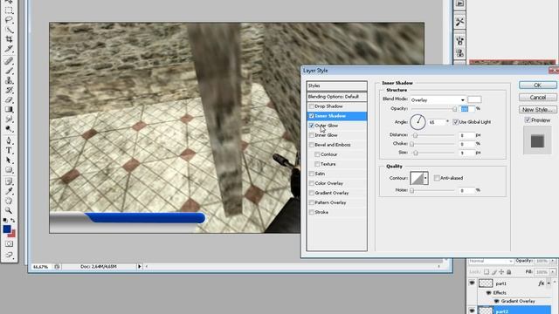Click the Distance value input field
The width and height of the screenshot is (559, 314).
[x=466, y=135]
